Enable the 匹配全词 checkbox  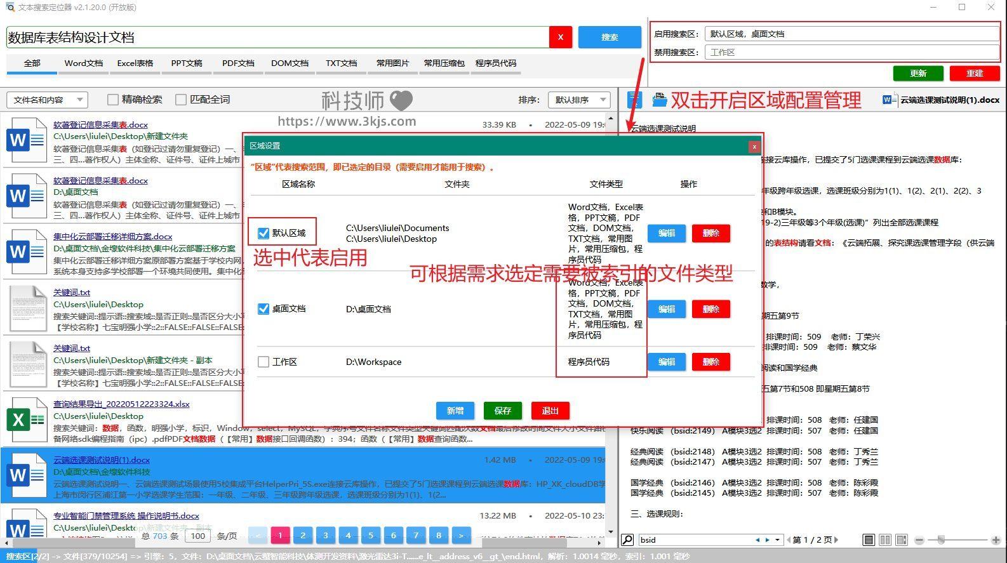click(181, 100)
